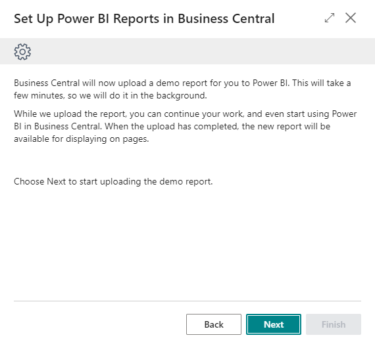Screen dimensions: 375x348
Task: Click the Next button to start upload
Action: click(274, 324)
